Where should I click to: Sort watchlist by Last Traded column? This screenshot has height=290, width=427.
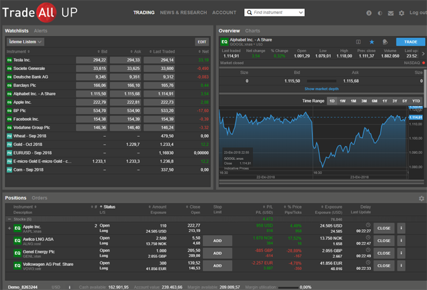tap(162, 52)
